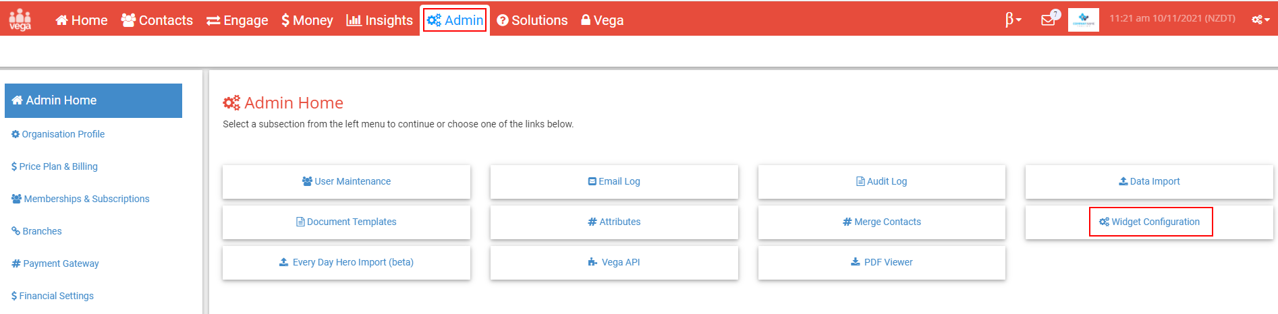Open the Admin tab
The height and width of the screenshot is (314, 1278).
[455, 20]
